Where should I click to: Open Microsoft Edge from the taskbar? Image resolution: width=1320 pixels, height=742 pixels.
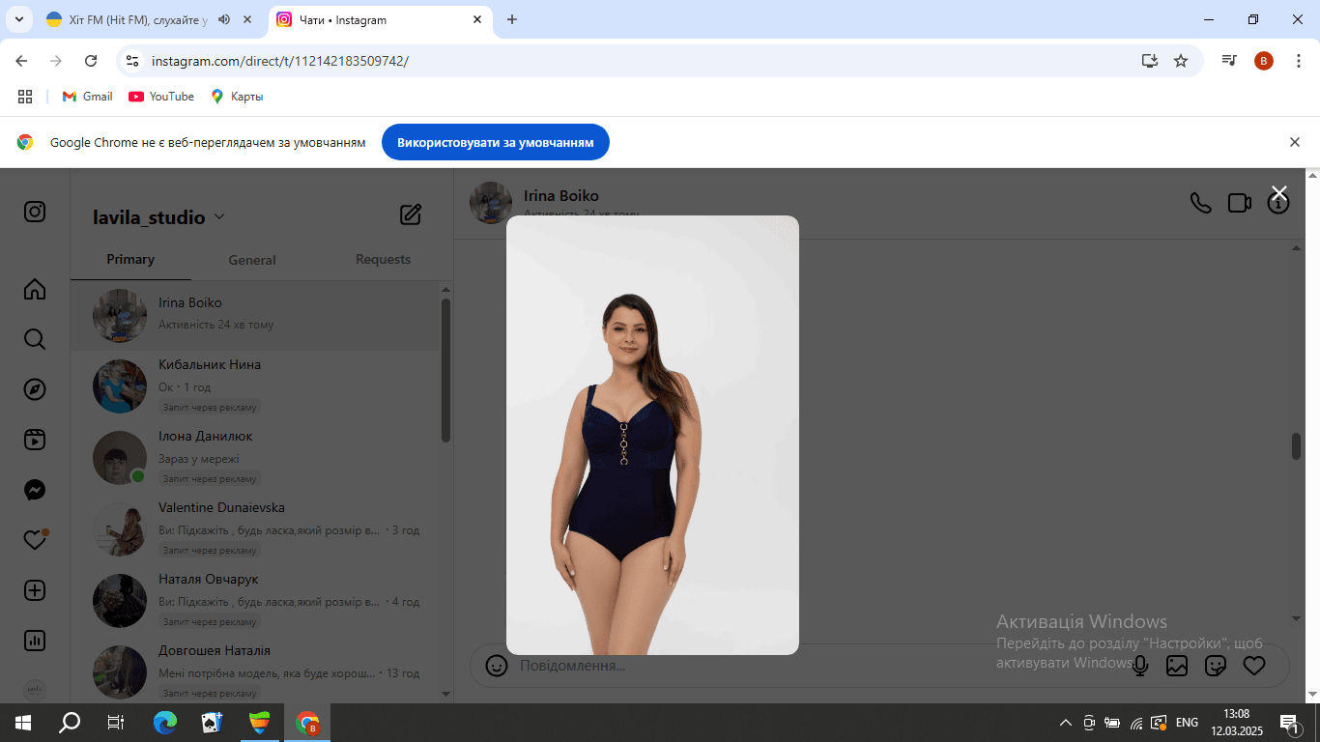[165, 722]
